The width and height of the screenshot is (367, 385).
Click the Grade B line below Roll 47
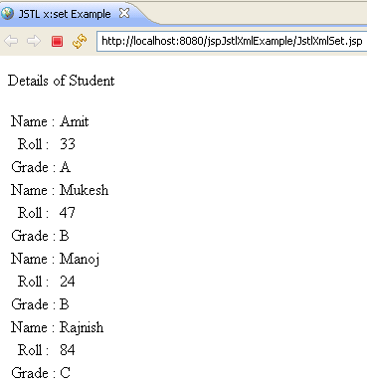(x=40, y=236)
